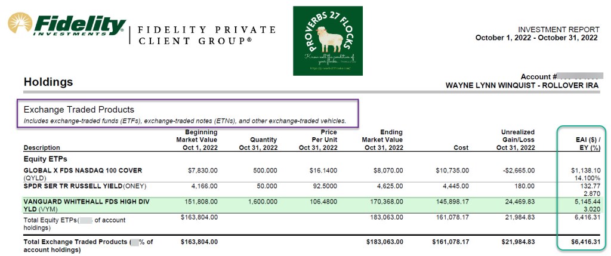Select the Holdings section heading
The image size is (611, 256).
pyautogui.click(x=48, y=82)
